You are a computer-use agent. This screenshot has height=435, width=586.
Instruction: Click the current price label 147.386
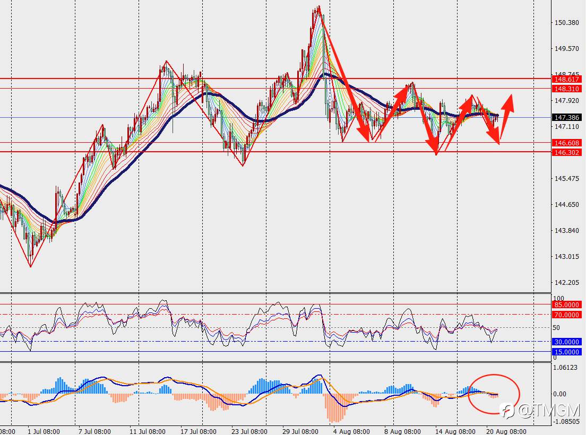point(566,118)
